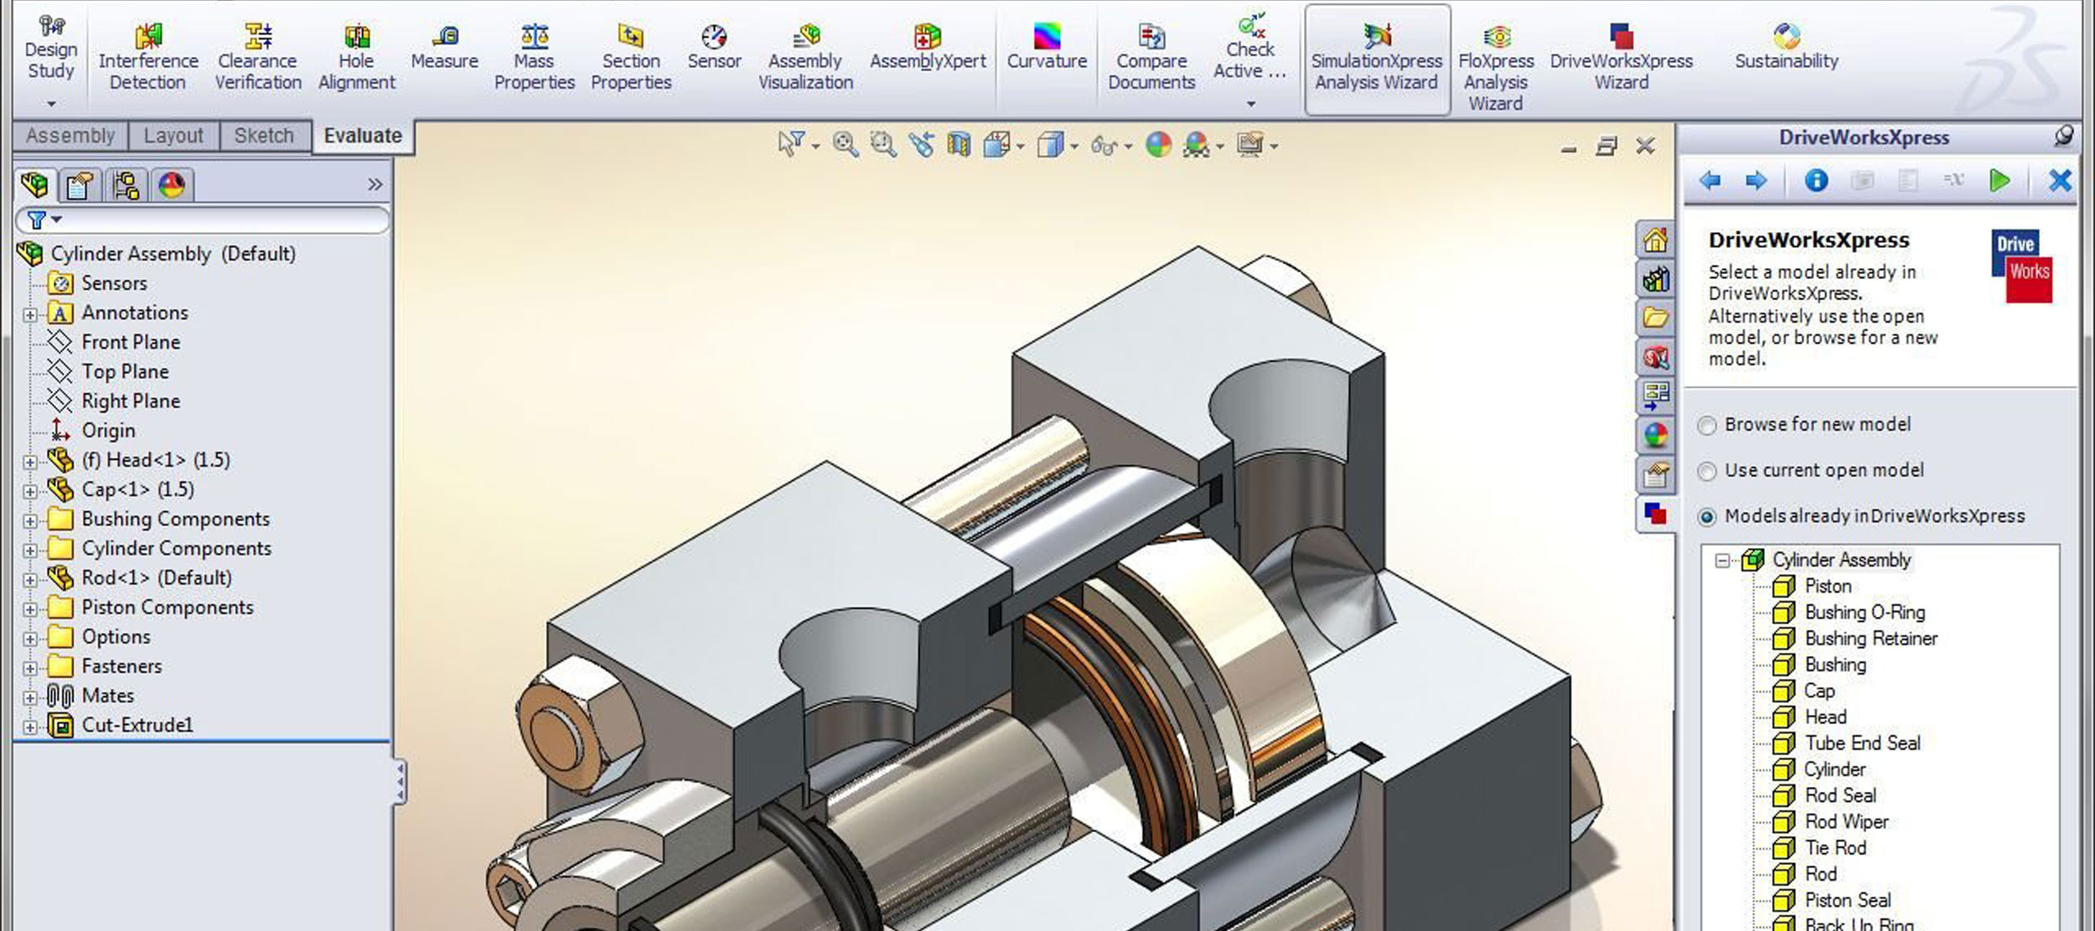This screenshot has width=2095, height=931.
Task: Collapse the Cylinder Assembly node in DriveWorksXpress
Action: pos(1722,561)
